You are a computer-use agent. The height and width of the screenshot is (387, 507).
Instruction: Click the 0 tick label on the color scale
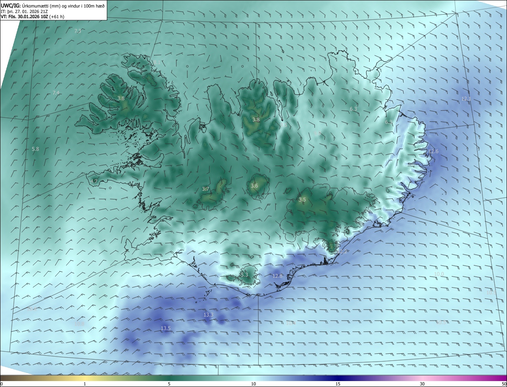pyautogui.click(x=2, y=384)
